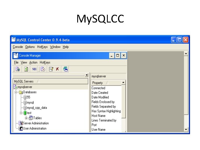
Task: Click the User Name property row
Action: 98,130
